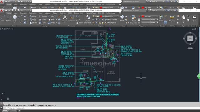This screenshot has width=200, height=112.
Task: Click the Fillet tool
Action: tap(52, 20)
